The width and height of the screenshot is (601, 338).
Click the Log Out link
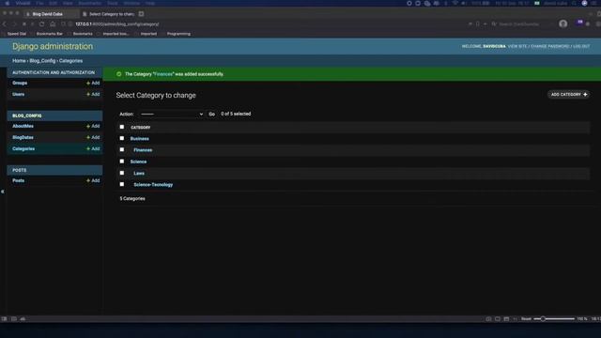click(581, 46)
